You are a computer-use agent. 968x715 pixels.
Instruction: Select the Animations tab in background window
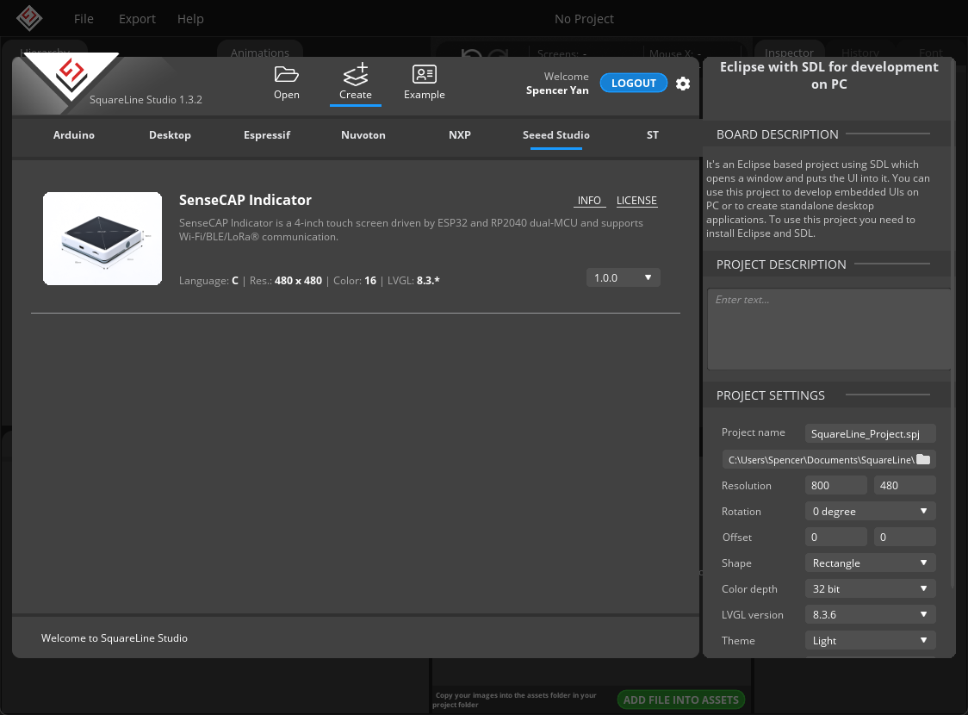coord(260,53)
